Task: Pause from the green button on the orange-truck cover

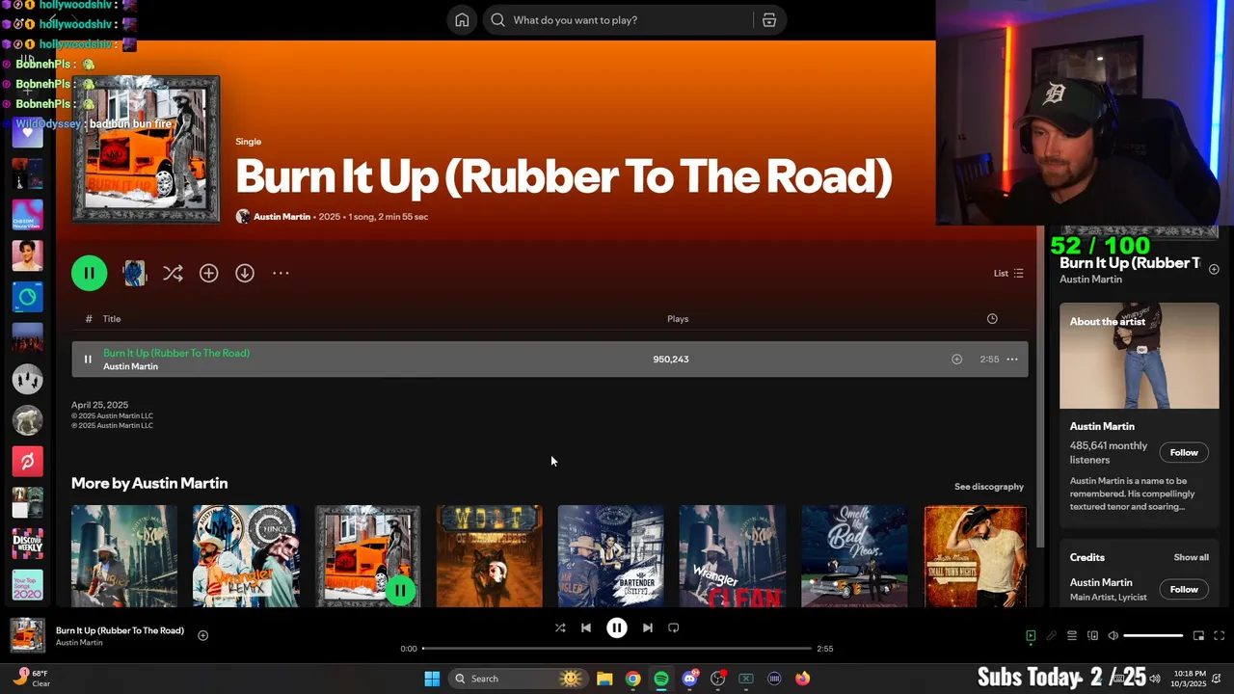Action: tap(399, 590)
